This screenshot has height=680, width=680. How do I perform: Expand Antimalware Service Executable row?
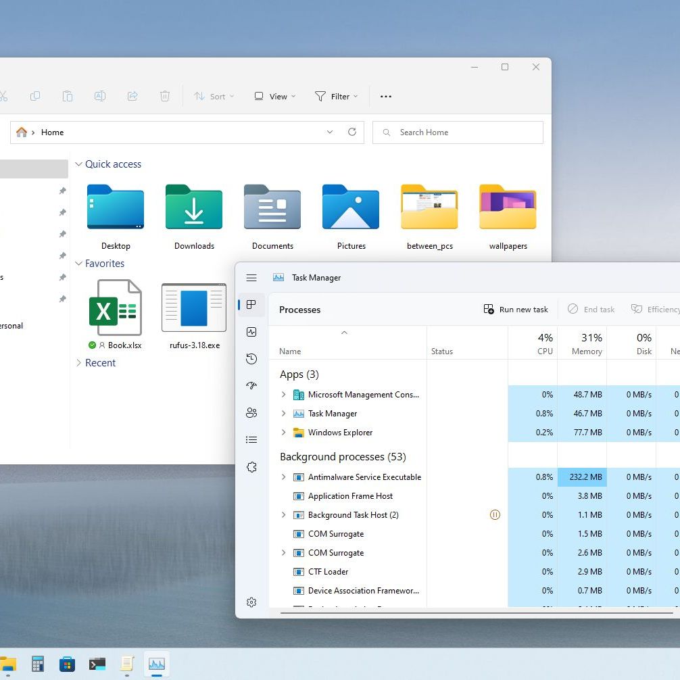pyautogui.click(x=283, y=477)
